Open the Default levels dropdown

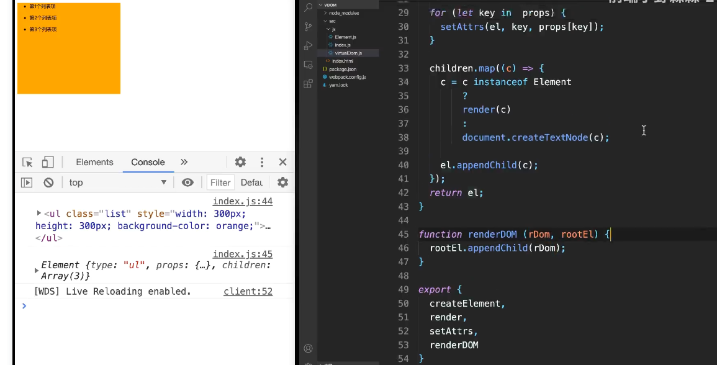(x=251, y=182)
